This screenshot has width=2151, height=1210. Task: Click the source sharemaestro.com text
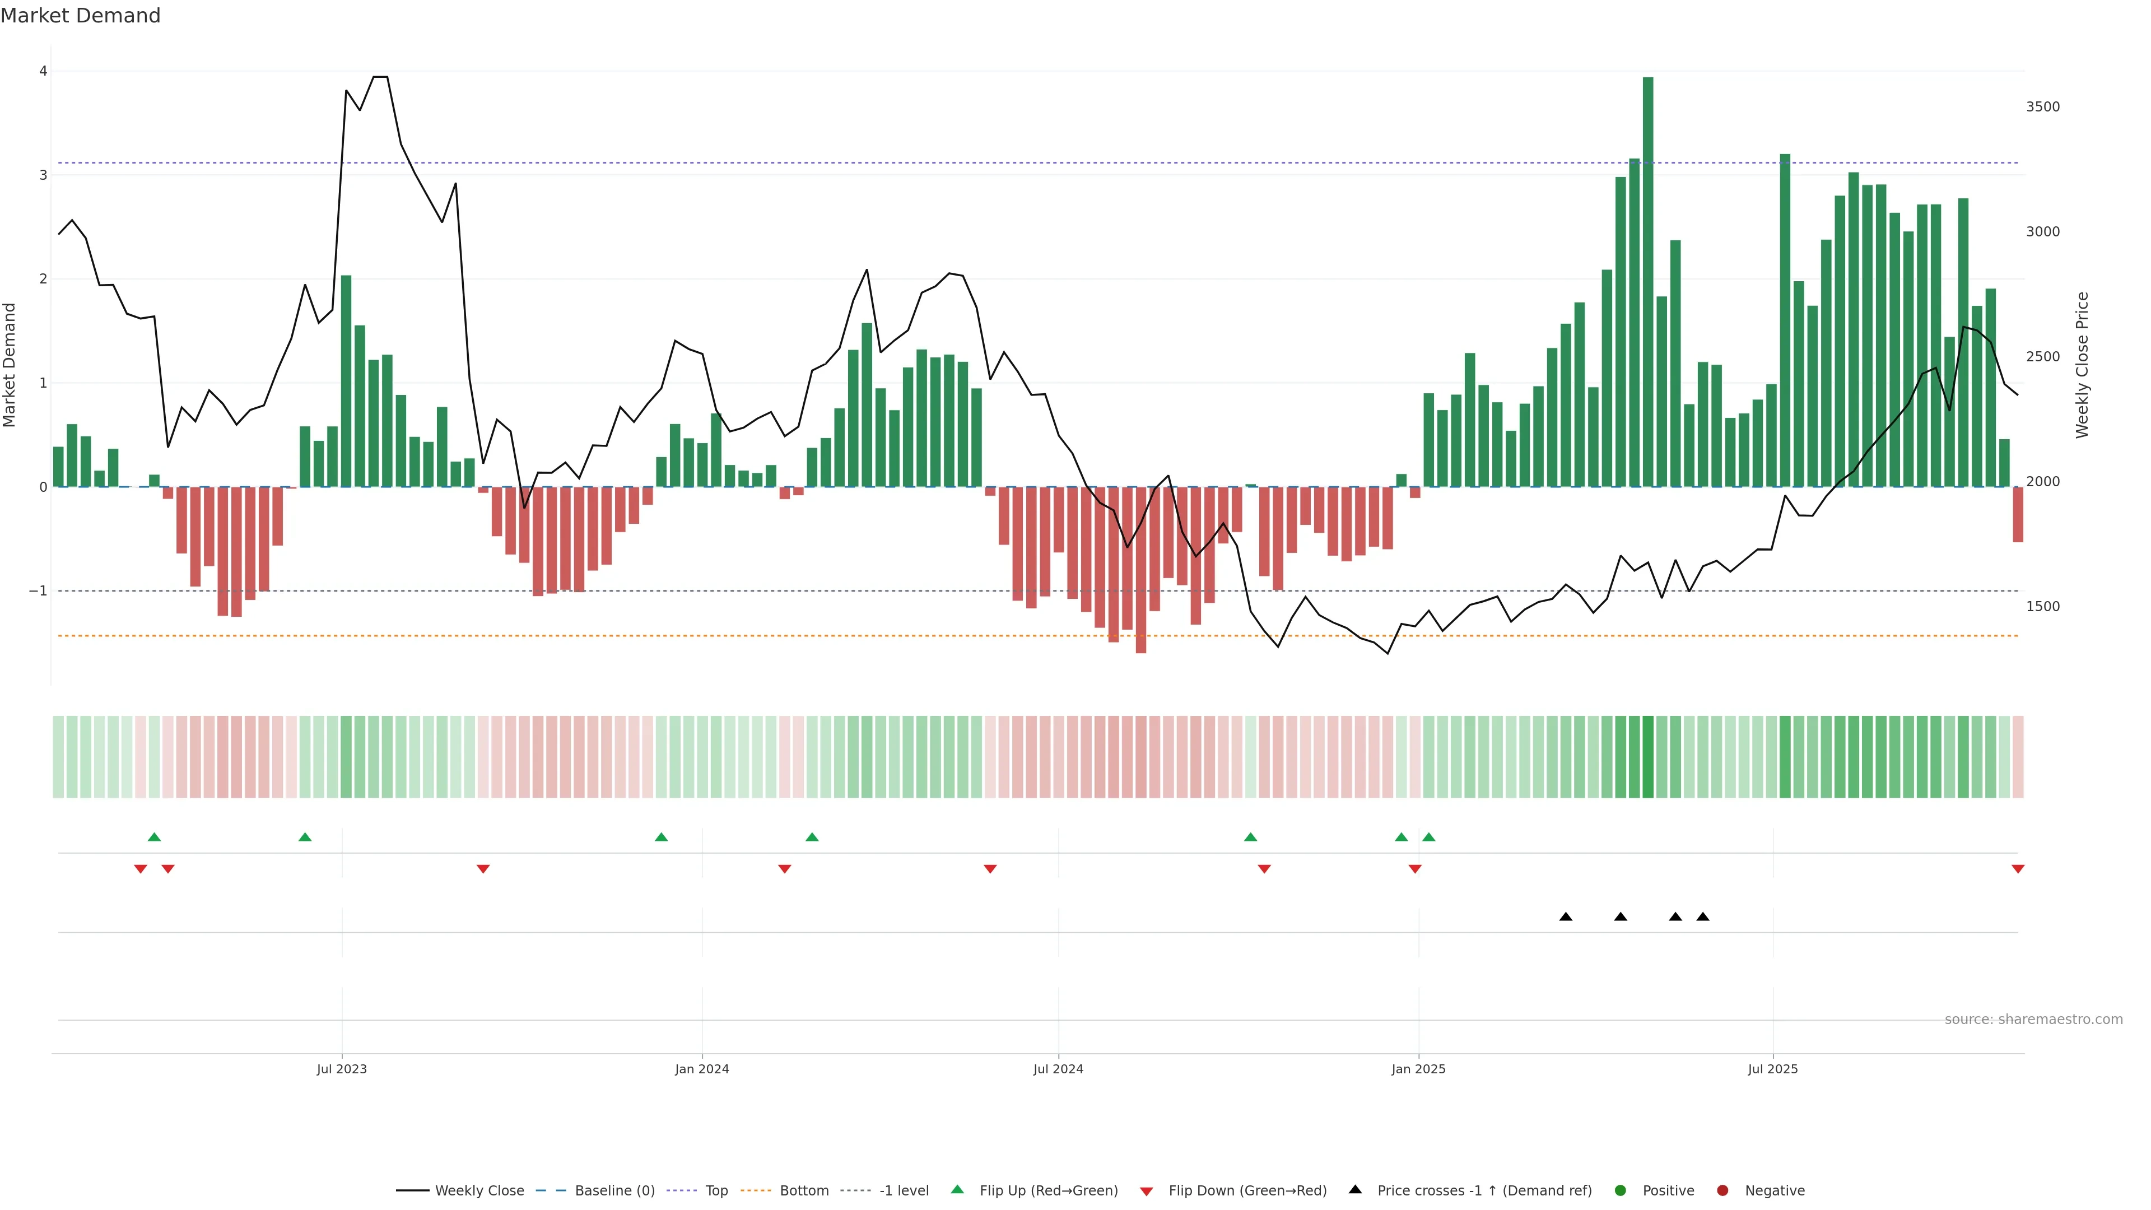[2033, 1019]
